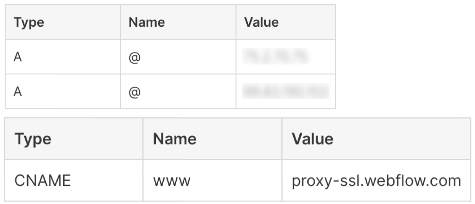Select the www name cell
Screen dimensions: 475x204
(x=172, y=181)
